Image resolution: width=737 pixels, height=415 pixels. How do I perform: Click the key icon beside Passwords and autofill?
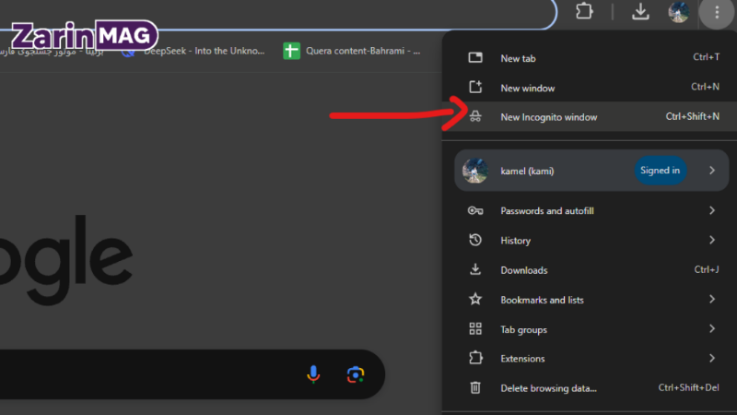pyautogui.click(x=475, y=211)
